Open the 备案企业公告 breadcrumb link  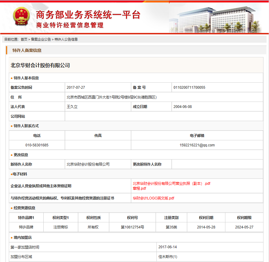tap(41, 39)
